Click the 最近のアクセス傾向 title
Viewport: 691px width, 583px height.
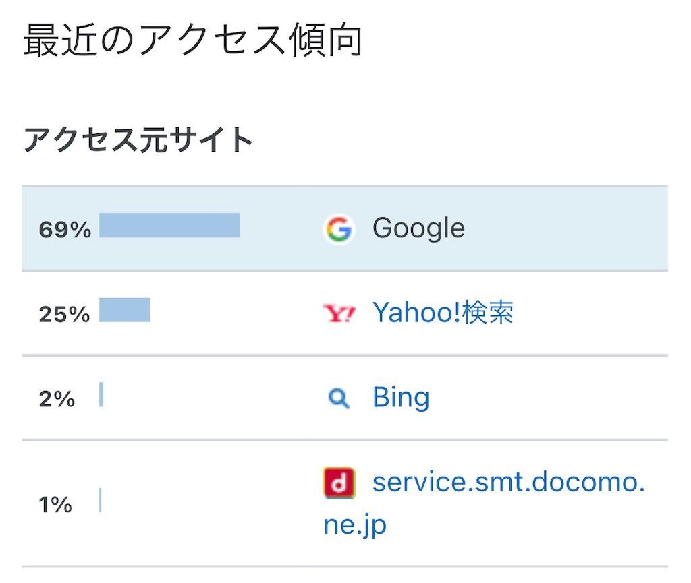(192, 40)
